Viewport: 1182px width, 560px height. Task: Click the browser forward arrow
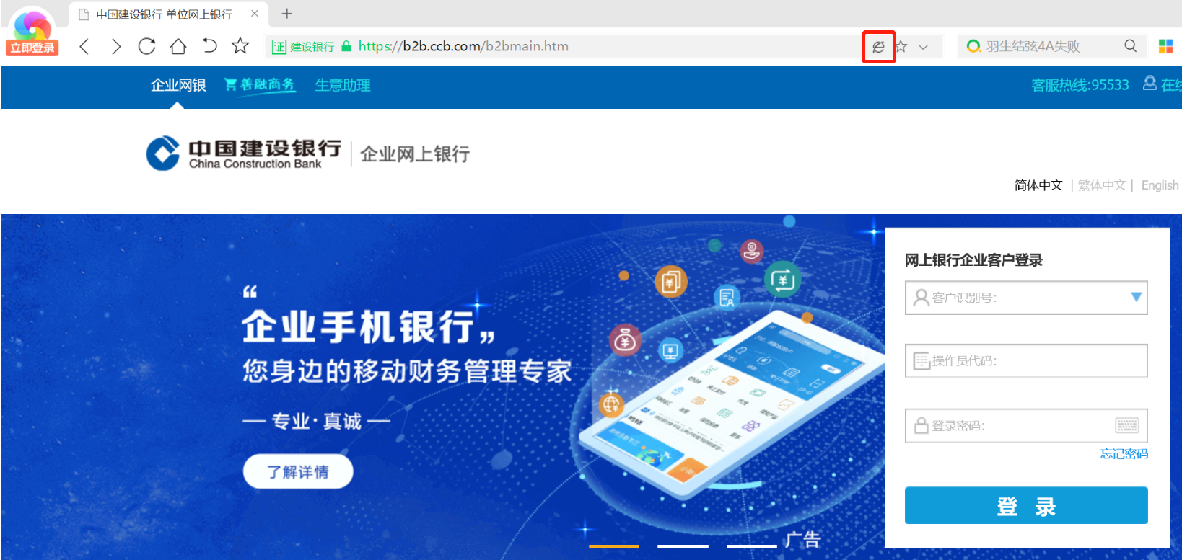click(115, 47)
